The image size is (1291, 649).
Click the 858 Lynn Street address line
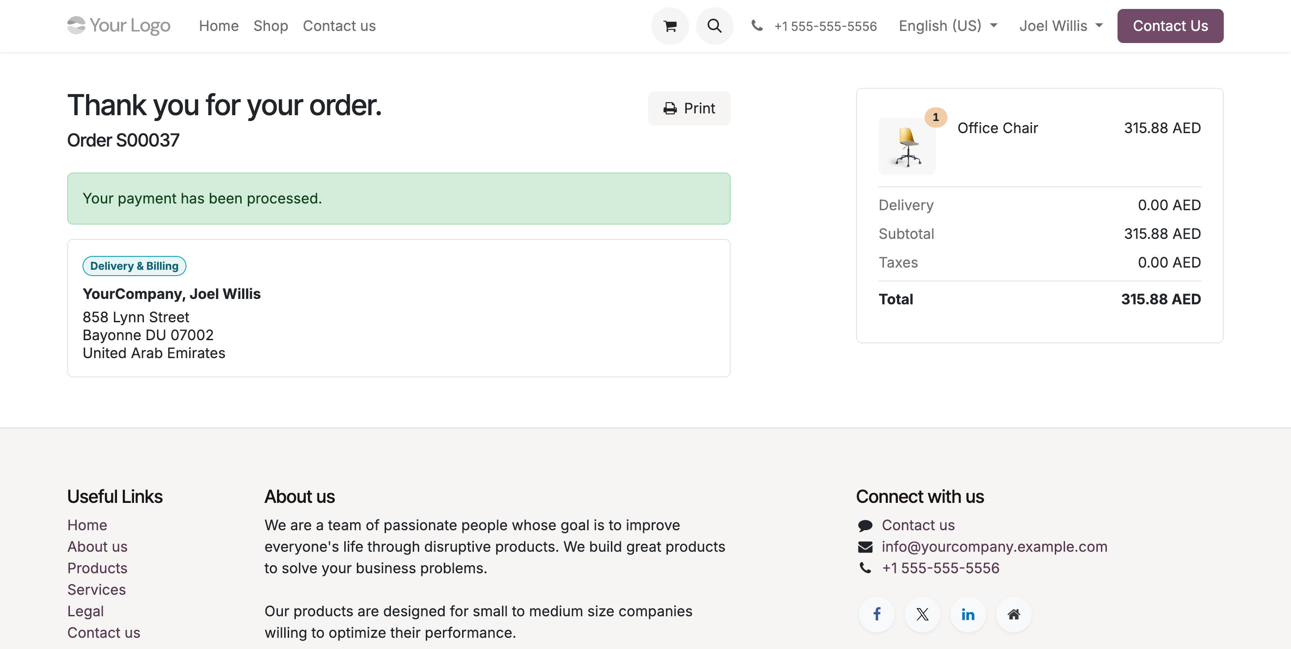click(x=136, y=317)
